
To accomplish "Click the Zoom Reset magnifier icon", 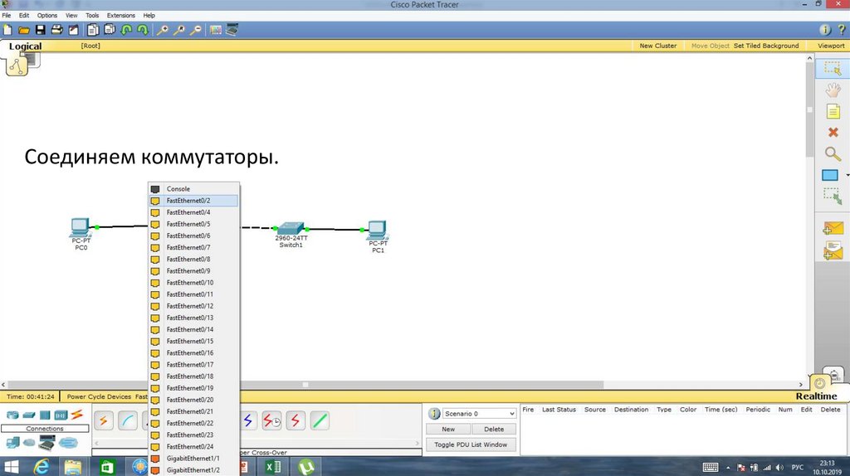I will tap(179, 30).
